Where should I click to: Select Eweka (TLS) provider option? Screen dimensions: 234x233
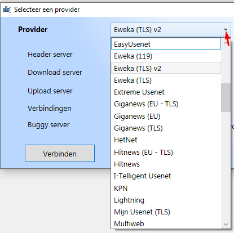(x=166, y=80)
